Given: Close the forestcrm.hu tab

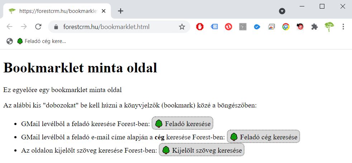Looking at the screenshot, I should (104, 11).
